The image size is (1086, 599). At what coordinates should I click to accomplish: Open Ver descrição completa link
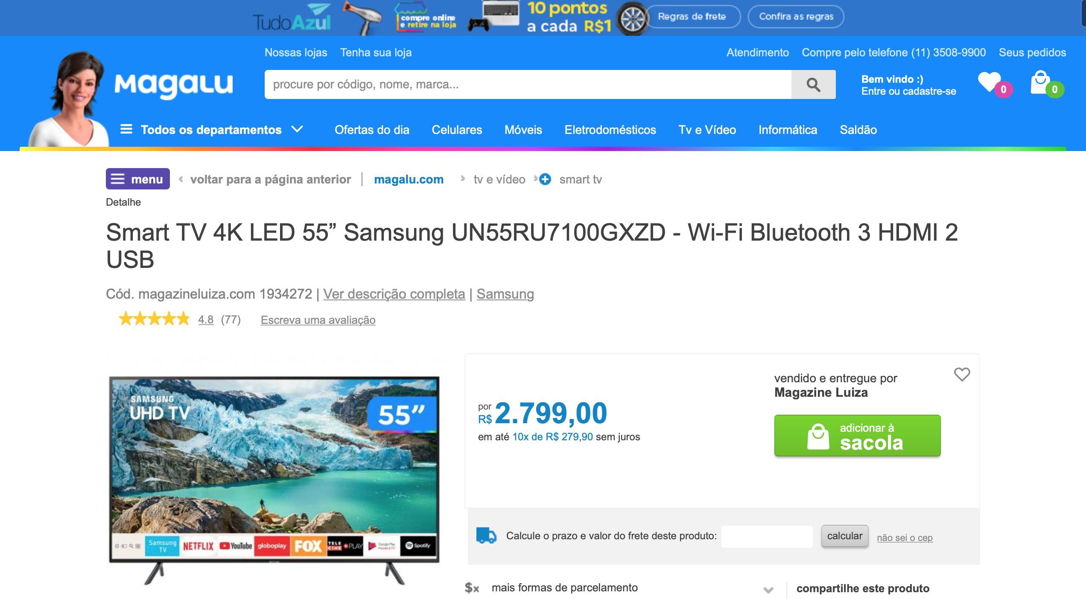394,294
